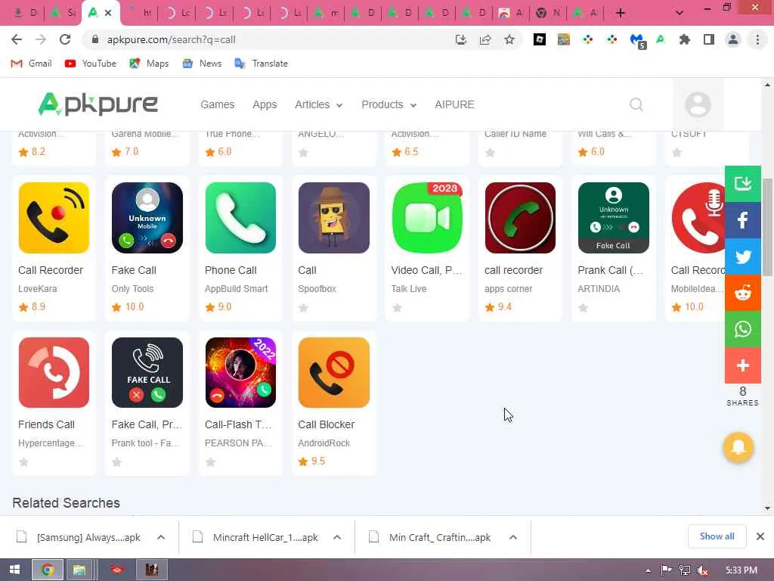
Task: Reload the current browser page
Action: [x=65, y=39]
